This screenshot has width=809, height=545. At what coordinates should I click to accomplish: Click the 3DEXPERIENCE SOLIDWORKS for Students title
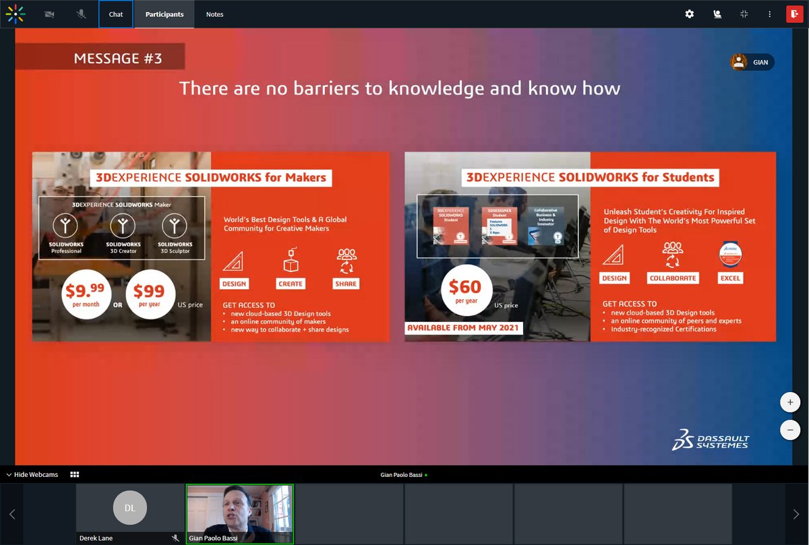point(590,177)
